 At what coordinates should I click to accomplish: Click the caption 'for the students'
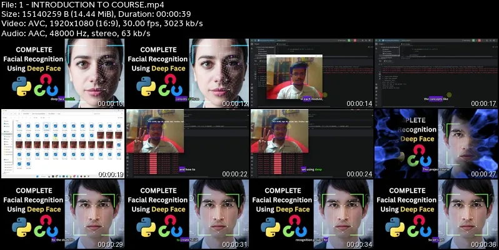(x=63, y=240)
